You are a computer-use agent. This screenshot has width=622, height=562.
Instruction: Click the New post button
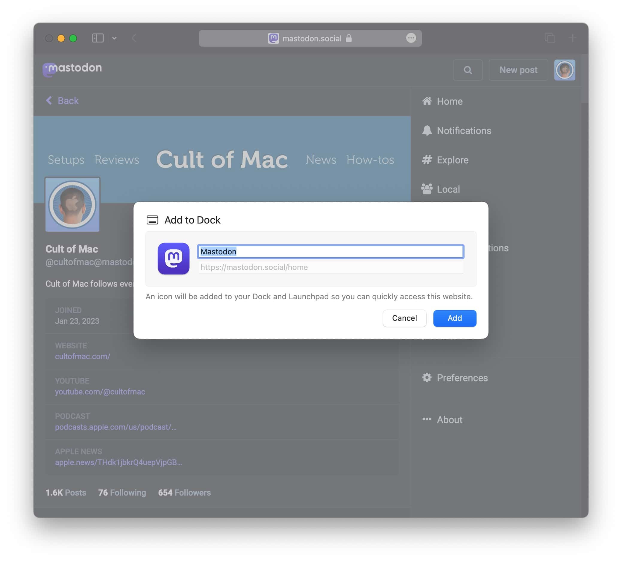pos(518,70)
